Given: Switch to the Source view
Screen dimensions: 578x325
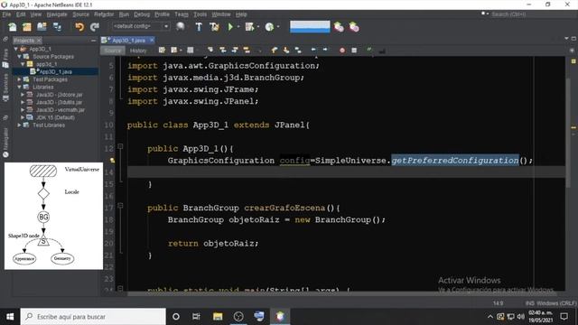Looking at the screenshot, I should (112, 51).
